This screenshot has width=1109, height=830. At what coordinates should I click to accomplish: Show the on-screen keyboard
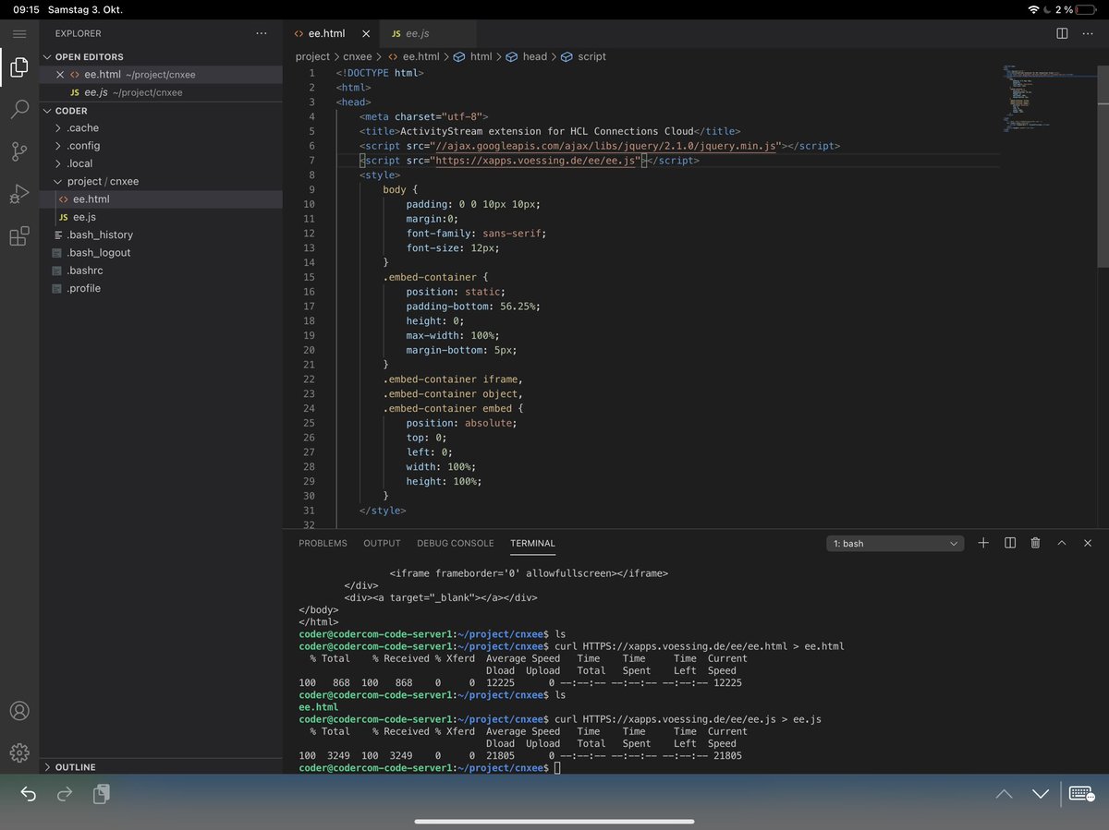pyautogui.click(x=1081, y=794)
